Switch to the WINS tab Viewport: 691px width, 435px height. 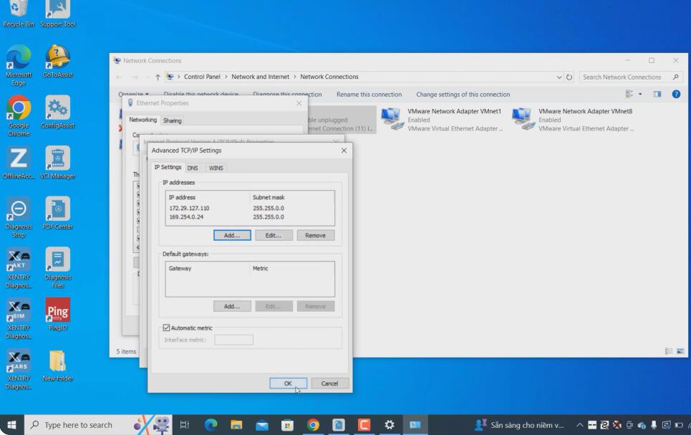pyautogui.click(x=216, y=168)
